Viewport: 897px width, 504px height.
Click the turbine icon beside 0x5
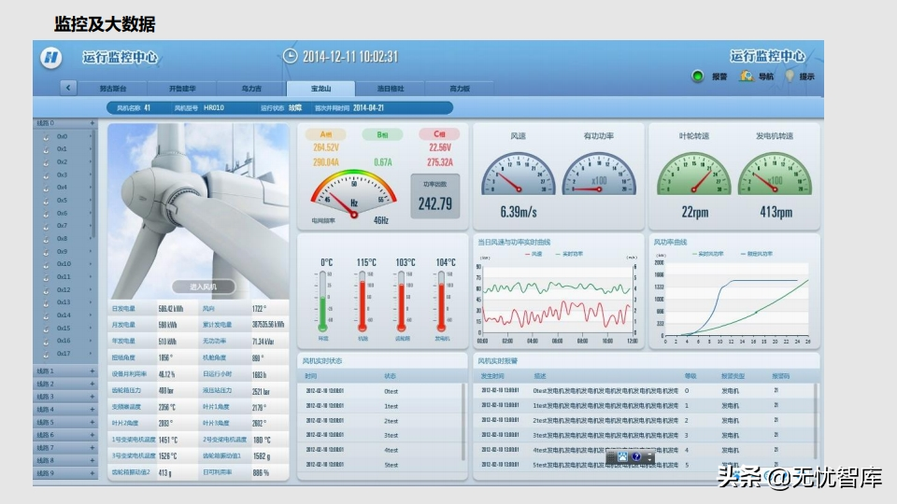click(46, 201)
